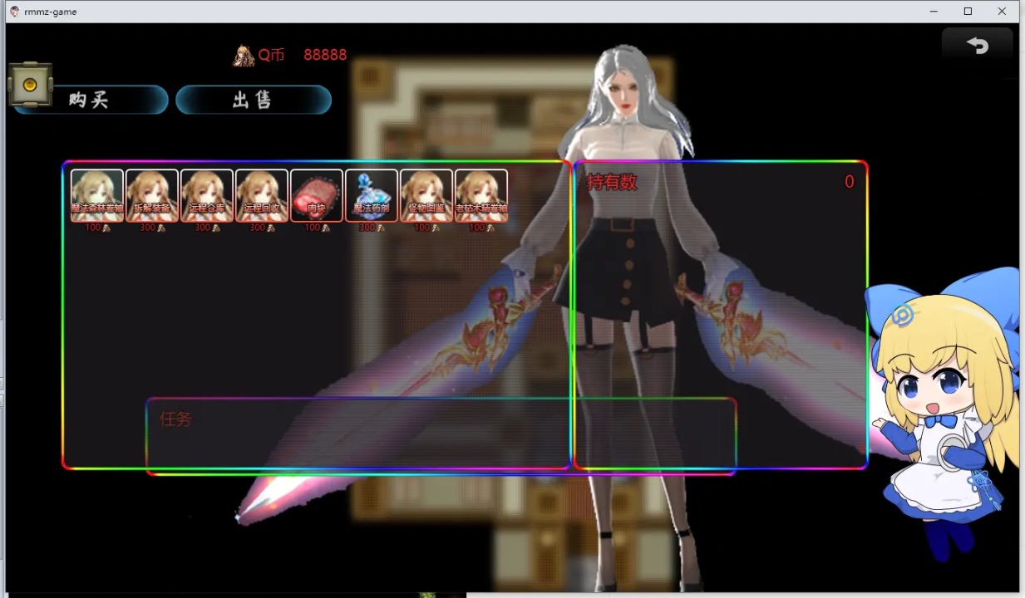Click the back arrow button
Screen dimensions: 1025x598
coord(978,46)
